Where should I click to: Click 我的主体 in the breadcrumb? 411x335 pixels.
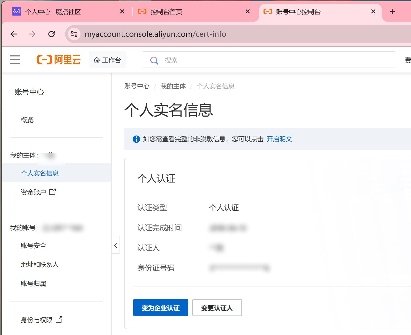coord(173,86)
